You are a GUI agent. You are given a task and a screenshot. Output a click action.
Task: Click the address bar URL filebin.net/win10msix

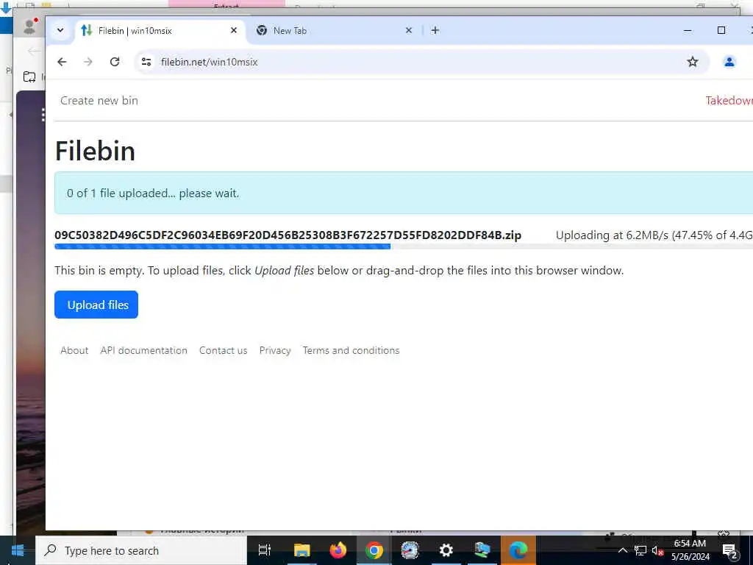[x=210, y=62]
